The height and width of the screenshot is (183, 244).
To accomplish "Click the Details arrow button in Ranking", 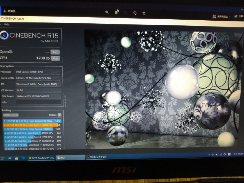I will 59,115.
